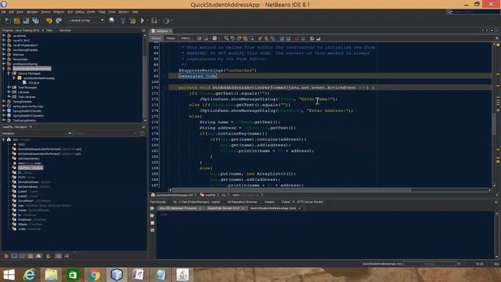
Task: Click the Find Selection magnifier icon
Action: tap(226, 38)
